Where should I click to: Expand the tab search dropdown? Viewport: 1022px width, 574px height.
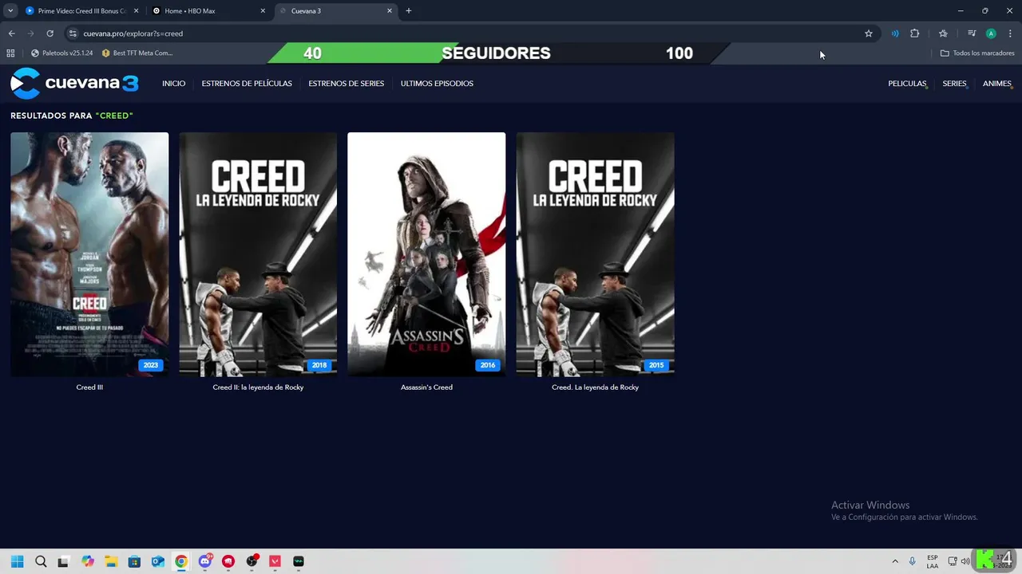tap(10, 11)
